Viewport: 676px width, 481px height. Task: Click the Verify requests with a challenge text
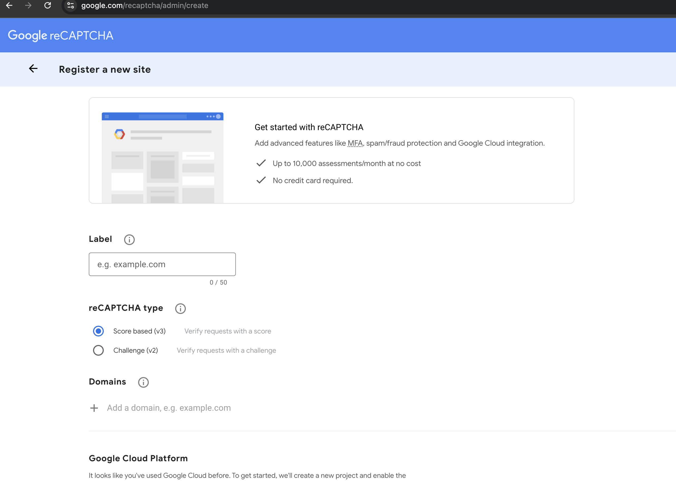pyautogui.click(x=226, y=350)
